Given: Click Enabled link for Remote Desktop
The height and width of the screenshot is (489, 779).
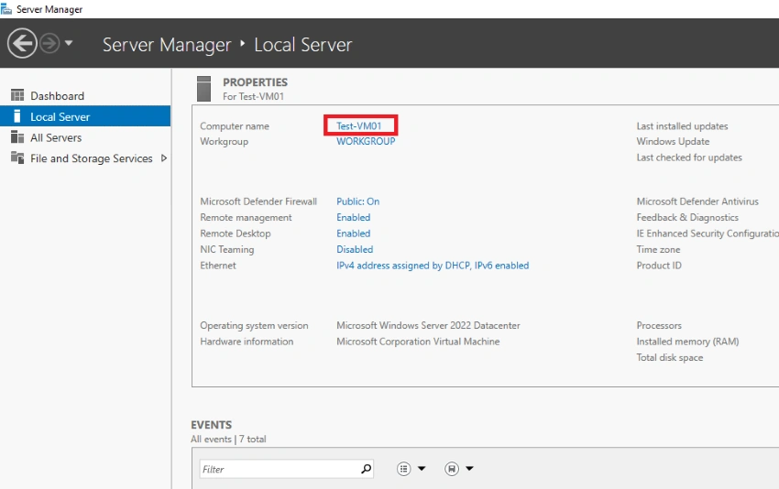Looking at the screenshot, I should point(353,233).
